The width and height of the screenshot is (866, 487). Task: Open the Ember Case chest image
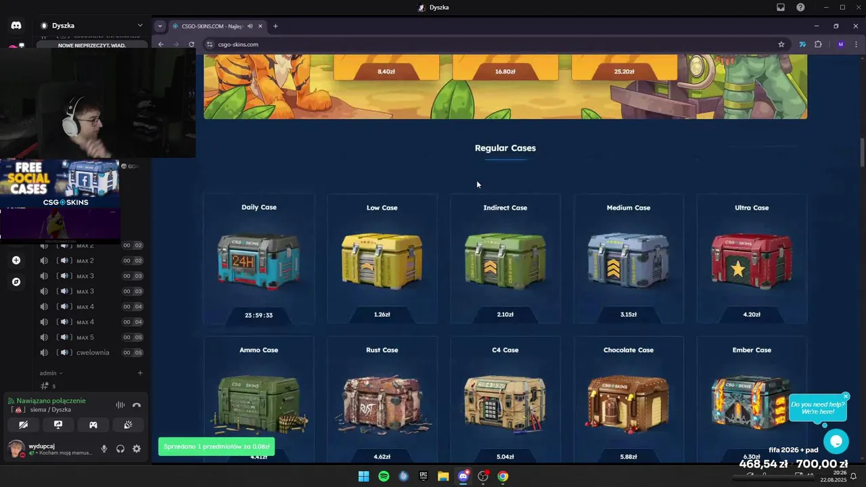(x=750, y=404)
